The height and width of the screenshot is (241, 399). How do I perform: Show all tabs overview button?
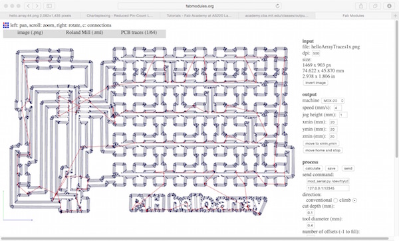[375, 6]
